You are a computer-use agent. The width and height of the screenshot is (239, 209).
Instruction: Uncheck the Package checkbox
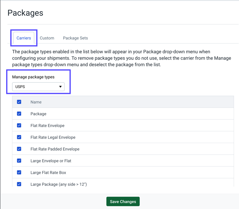tap(19, 114)
